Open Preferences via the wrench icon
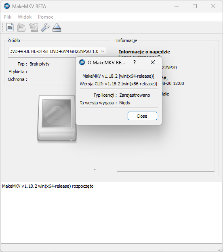The image size is (223, 252). (45, 28)
